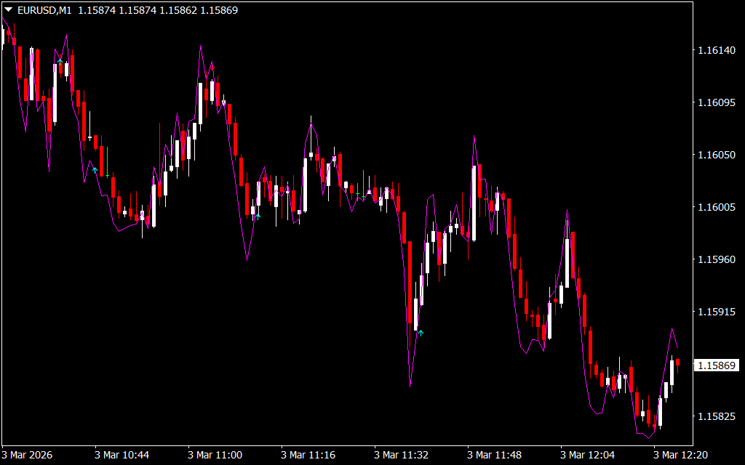This screenshot has width=745, height=465.
Task: Click the 1.16050 price scale label
Action: pyautogui.click(x=715, y=155)
